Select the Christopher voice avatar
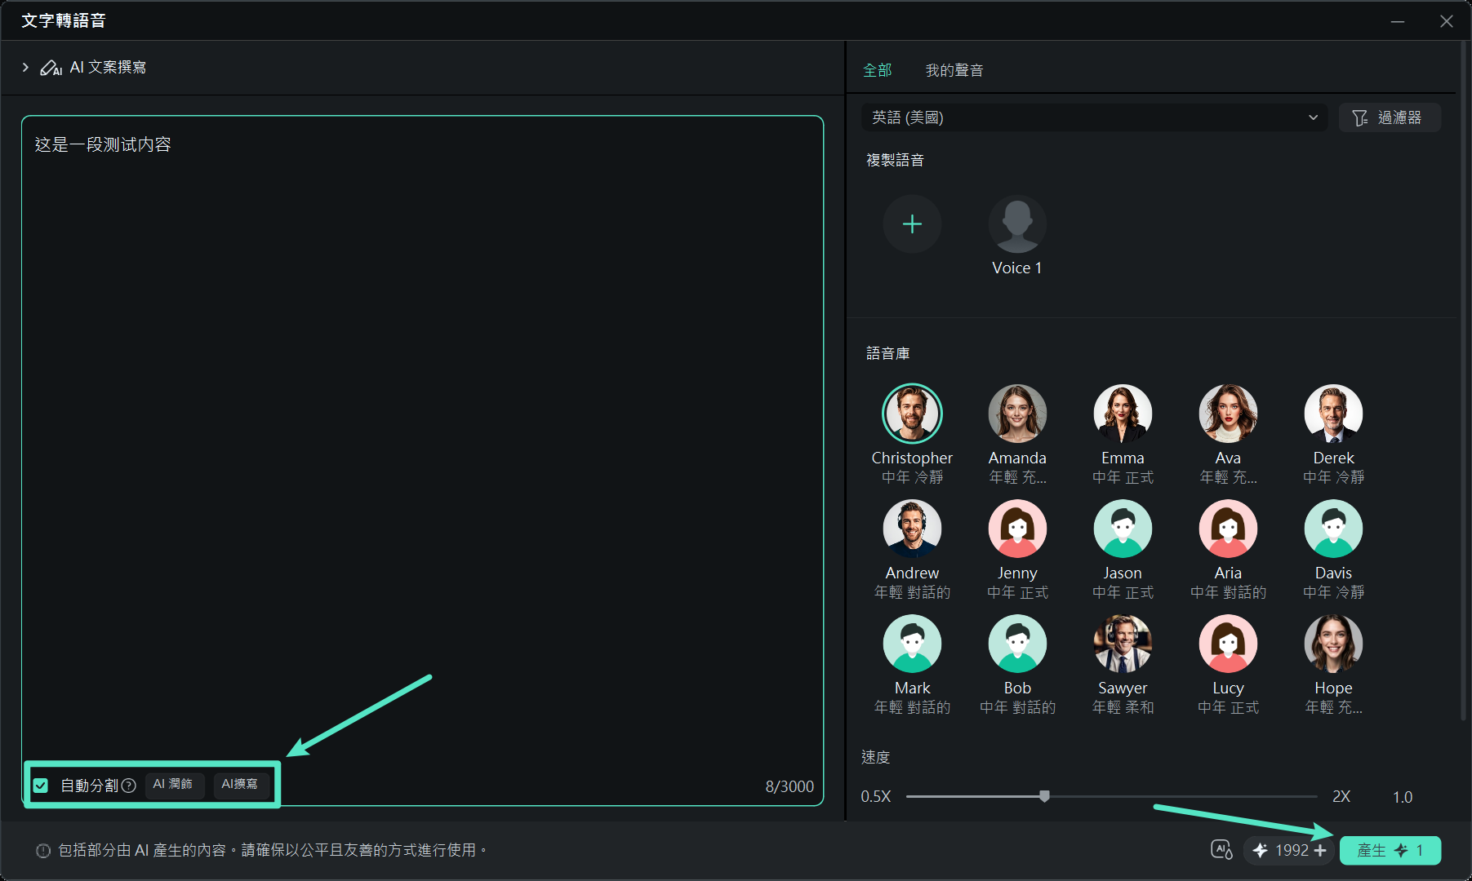Image resolution: width=1472 pixels, height=881 pixels. click(x=912, y=414)
